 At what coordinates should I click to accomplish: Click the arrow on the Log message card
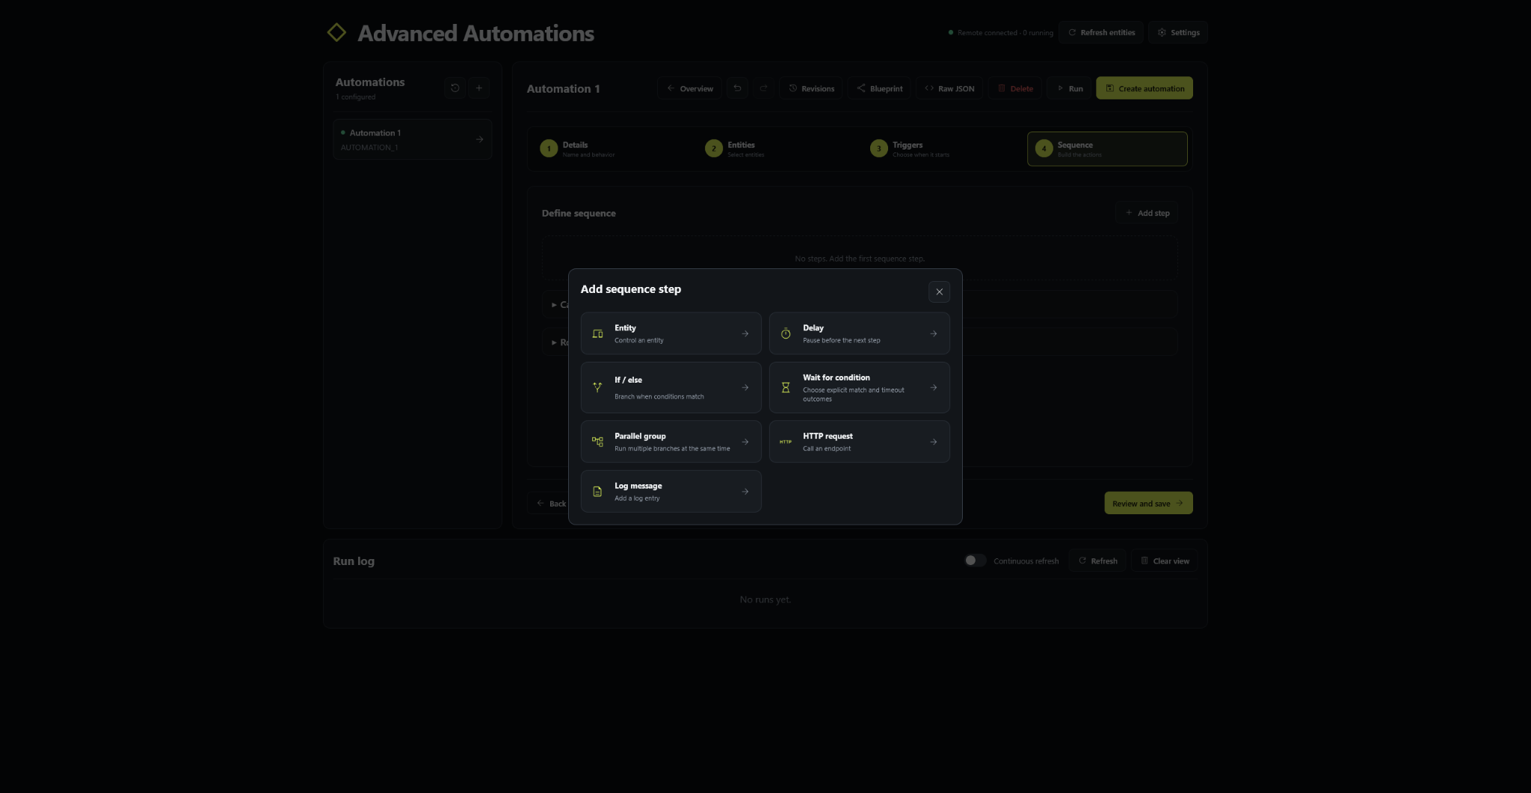[x=745, y=492]
